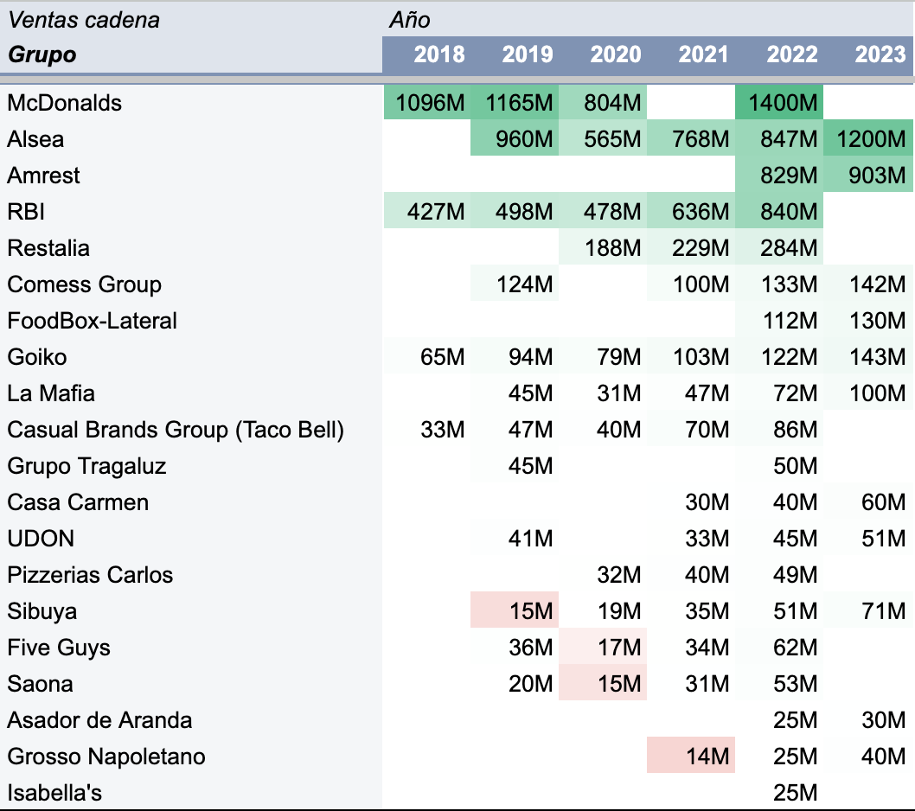This screenshot has height=811, width=915.
Task: Select the Asador de Aranda row label
Action: [99, 720]
